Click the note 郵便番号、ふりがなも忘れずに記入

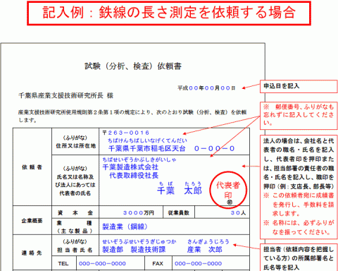[x=299, y=116]
